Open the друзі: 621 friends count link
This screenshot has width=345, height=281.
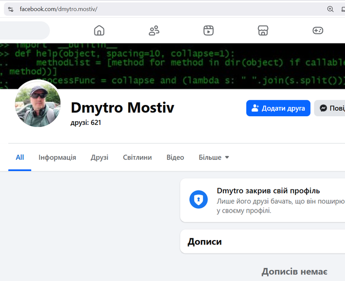86,122
